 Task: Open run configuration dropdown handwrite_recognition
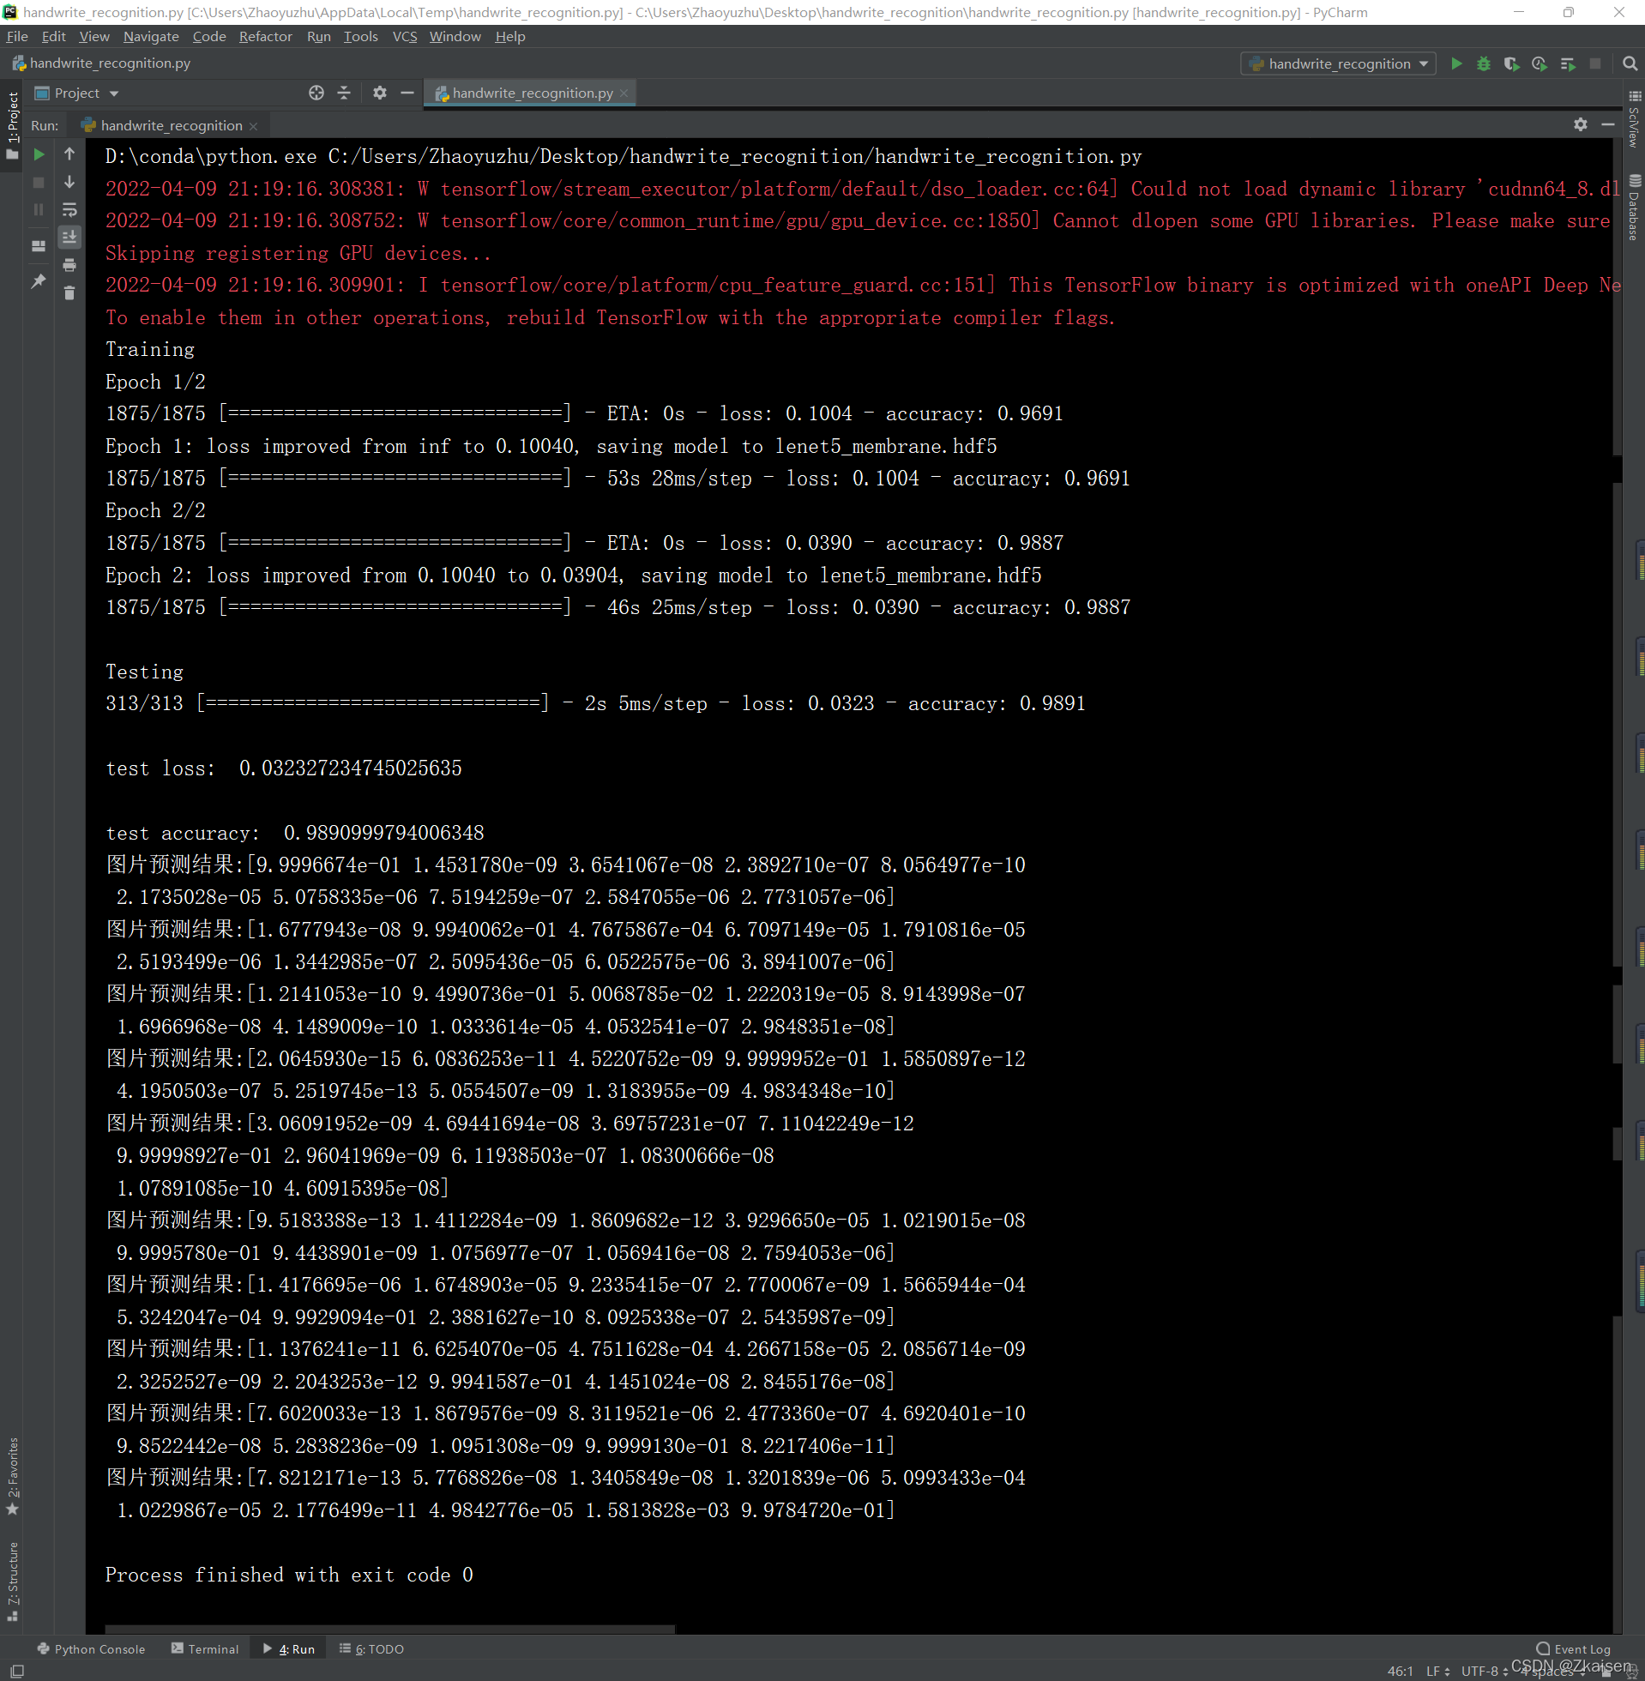[1337, 64]
